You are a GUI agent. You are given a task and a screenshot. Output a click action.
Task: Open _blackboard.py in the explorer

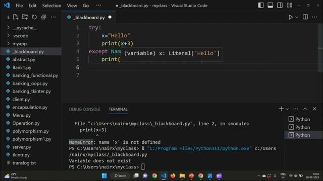[31, 51]
